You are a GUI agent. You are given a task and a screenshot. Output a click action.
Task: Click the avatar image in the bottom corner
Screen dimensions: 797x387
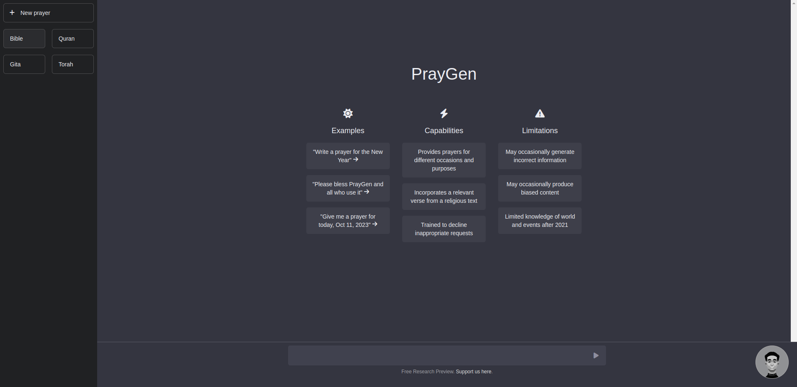click(772, 362)
